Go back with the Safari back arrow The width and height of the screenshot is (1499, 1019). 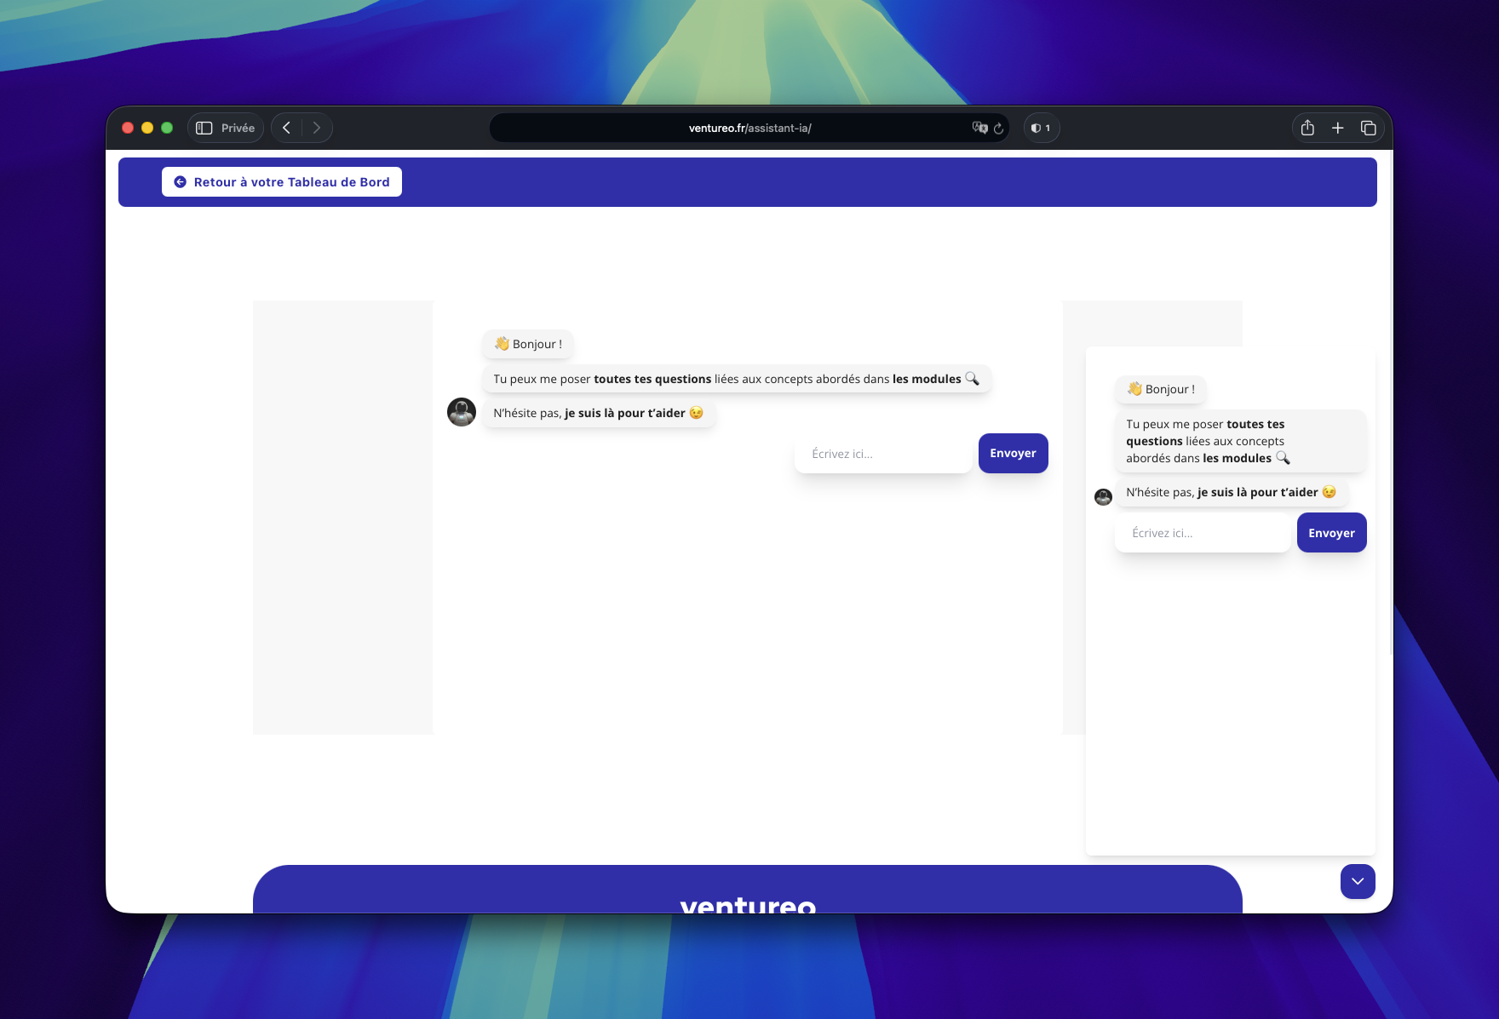pyautogui.click(x=287, y=128)
